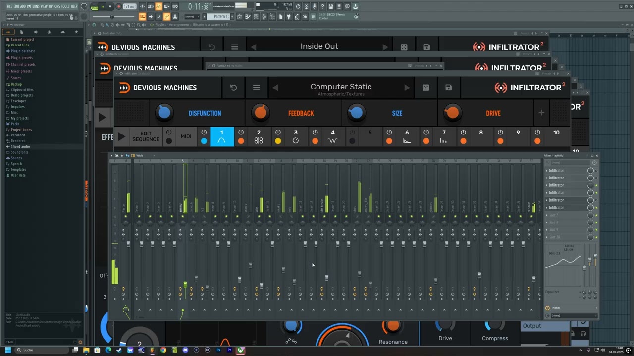Pause playback in the FL Studio transport
The width and height of the screenshot is (634, 356).
click(x=102, y=6)
